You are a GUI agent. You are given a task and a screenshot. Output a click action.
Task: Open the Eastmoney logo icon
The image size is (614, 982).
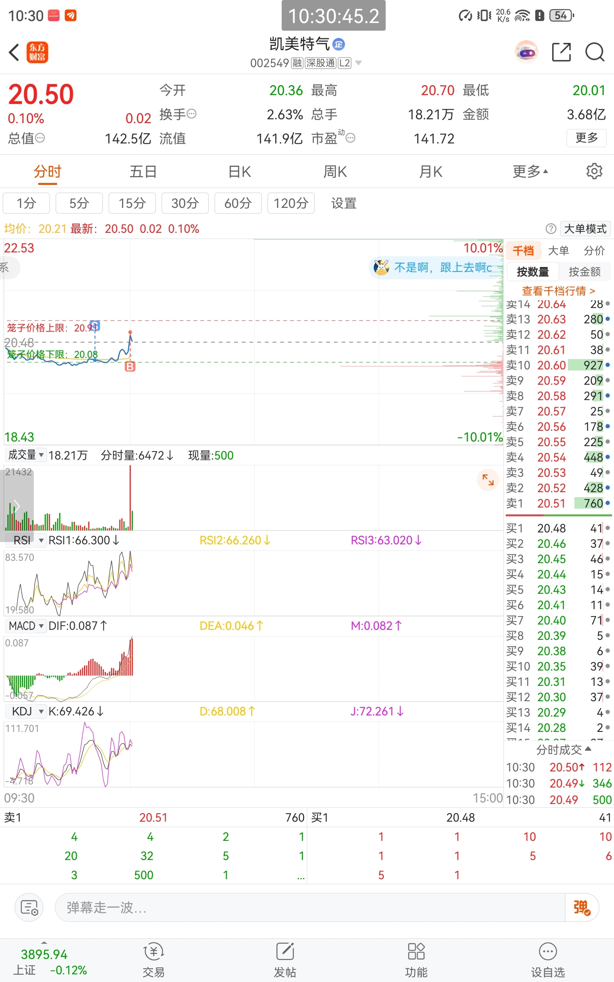tap(37, 52)
